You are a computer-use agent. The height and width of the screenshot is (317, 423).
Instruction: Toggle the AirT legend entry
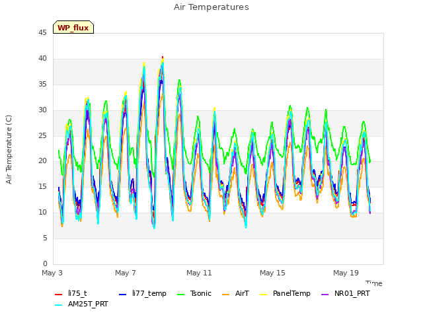(x=235, y=293)
